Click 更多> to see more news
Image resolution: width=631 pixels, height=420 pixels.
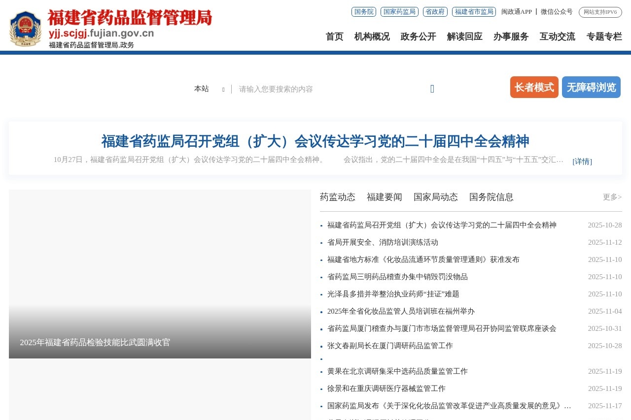[x=612, y=197]
